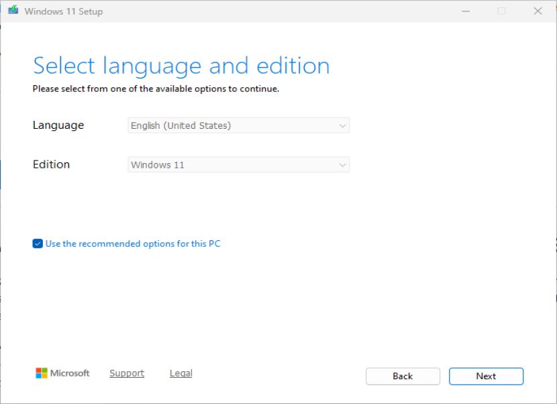Screen dimensions: 557x404
Task: Open the Language dropdown arrow
Action: click(342, 125)
